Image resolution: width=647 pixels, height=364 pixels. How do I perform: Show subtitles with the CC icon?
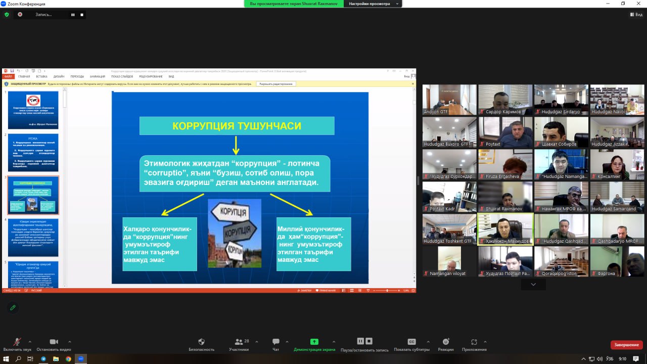[411, 342]
